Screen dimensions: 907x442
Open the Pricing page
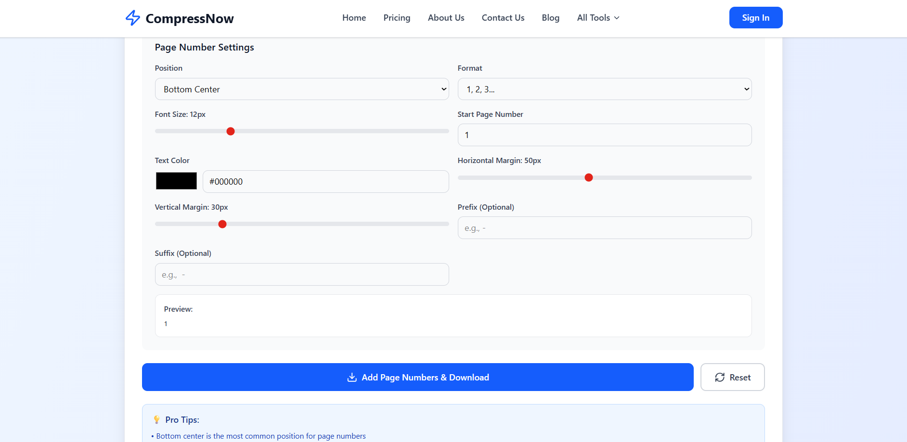[397, 18]
